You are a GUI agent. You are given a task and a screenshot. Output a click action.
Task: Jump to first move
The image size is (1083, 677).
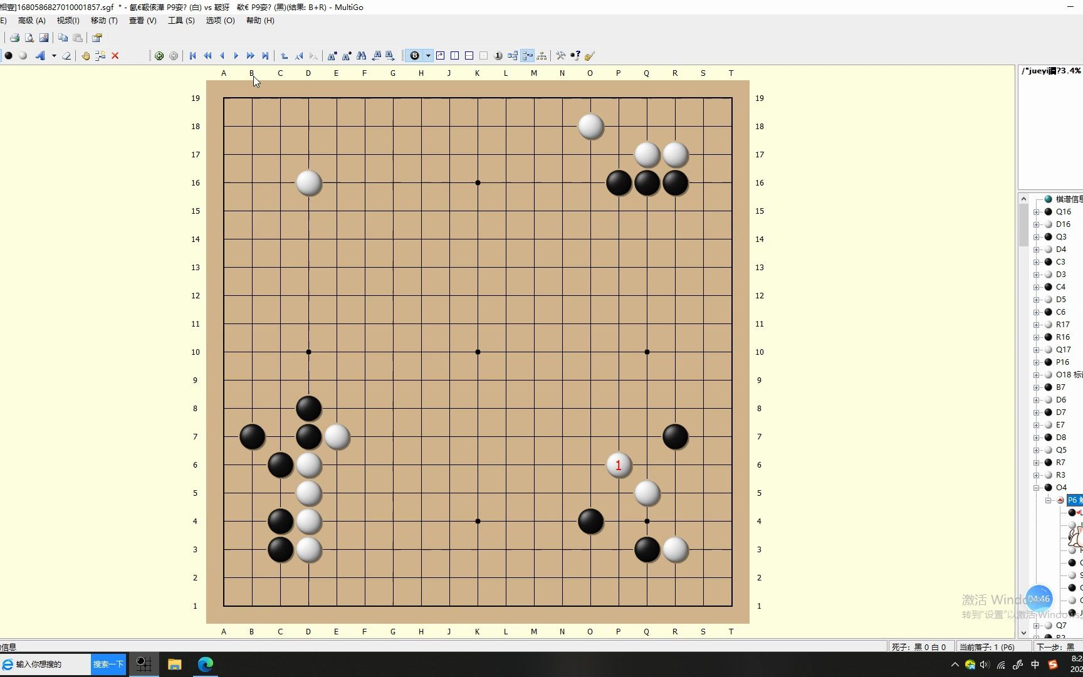[x=193, y=56]
